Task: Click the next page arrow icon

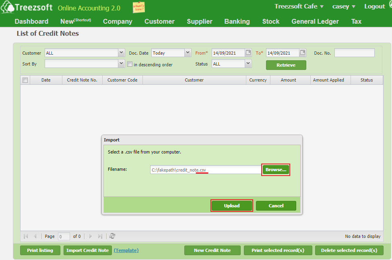Action: (91, 236)
